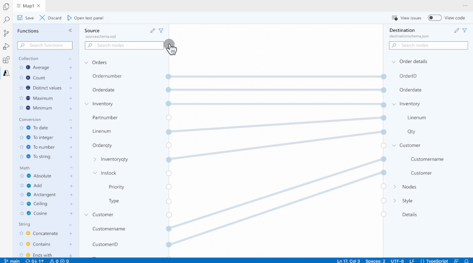
Task: Favorite the Average function star
Action: tap(21, 68)
